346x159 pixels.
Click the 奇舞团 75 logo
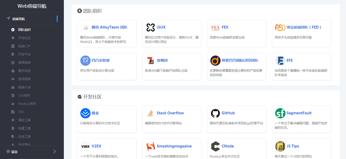pos(150,61)
